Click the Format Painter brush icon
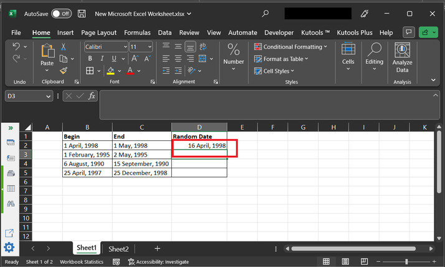The image size is (445, 267). 63,71
